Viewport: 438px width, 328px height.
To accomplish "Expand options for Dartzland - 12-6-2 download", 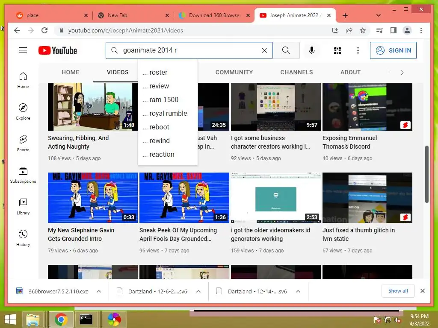I will click(198, 291).
